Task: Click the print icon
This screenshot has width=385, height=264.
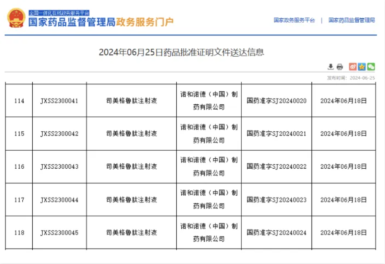Action: point(340,67)
